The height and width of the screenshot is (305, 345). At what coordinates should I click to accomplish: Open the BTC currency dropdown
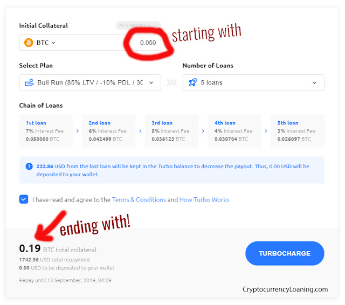pyautogui.click(x=46, y=43)
